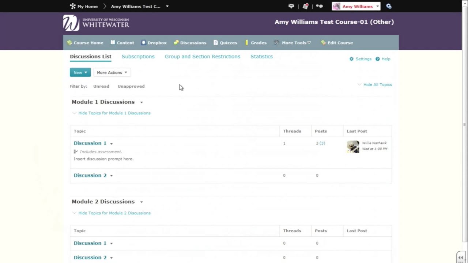Open Grades in the navbar
The image size is (468, 263).
click(x=256, y=43)
